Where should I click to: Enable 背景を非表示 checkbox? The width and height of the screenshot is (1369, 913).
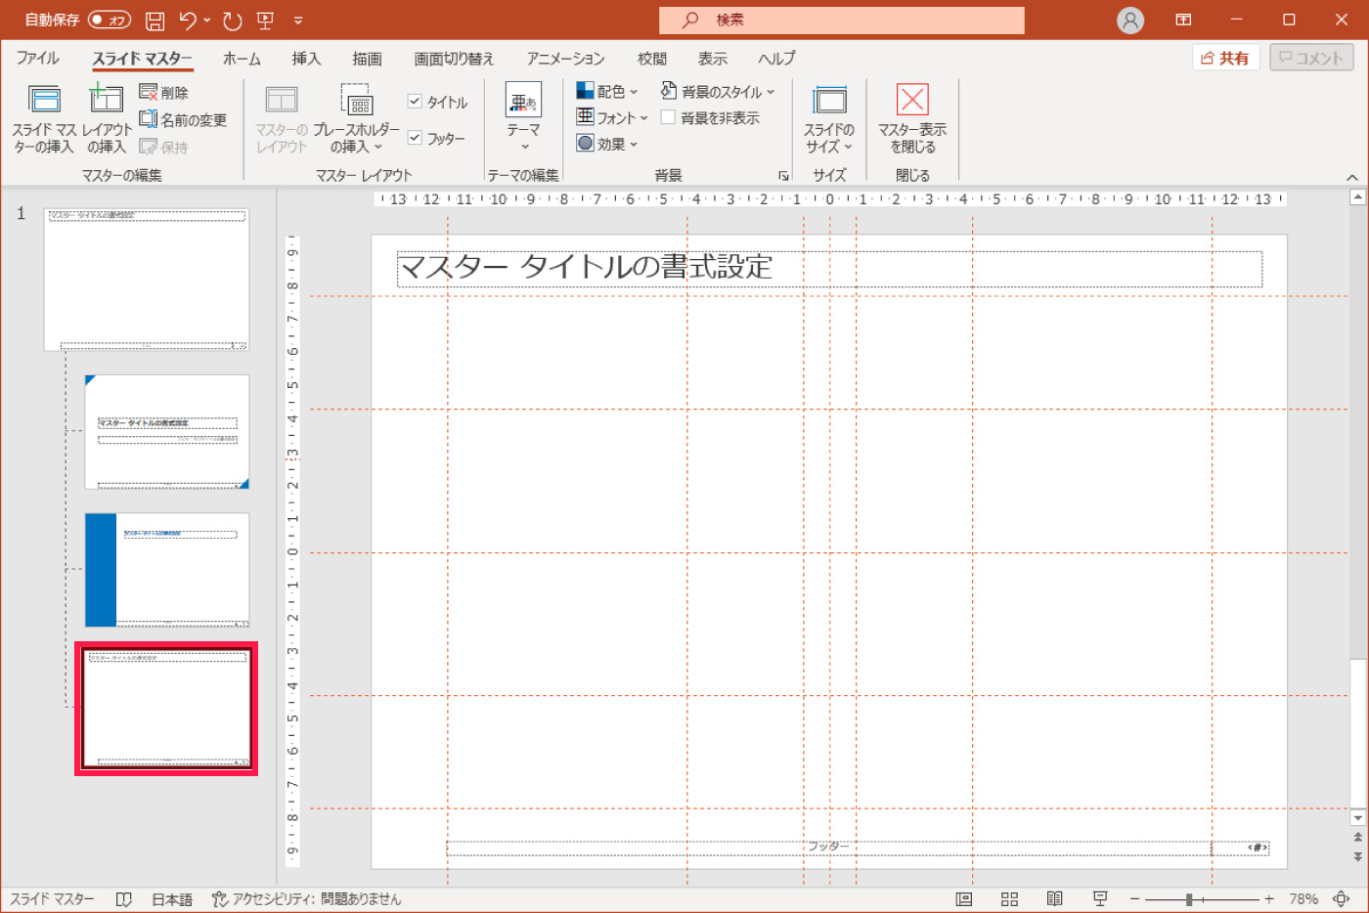(x=668, y=117)
